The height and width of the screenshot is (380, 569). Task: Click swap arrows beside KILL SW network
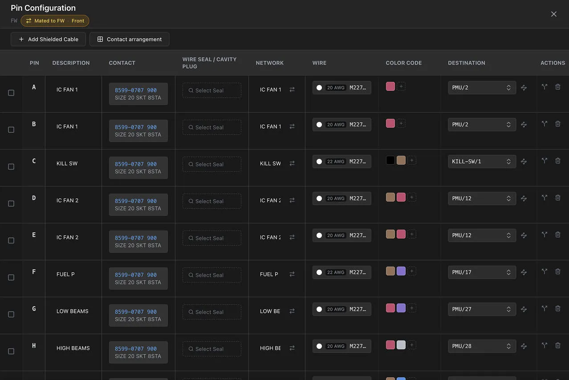(292, 163)
